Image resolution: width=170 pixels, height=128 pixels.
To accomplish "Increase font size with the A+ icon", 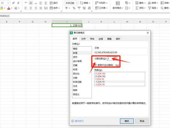I will point(13,3).
